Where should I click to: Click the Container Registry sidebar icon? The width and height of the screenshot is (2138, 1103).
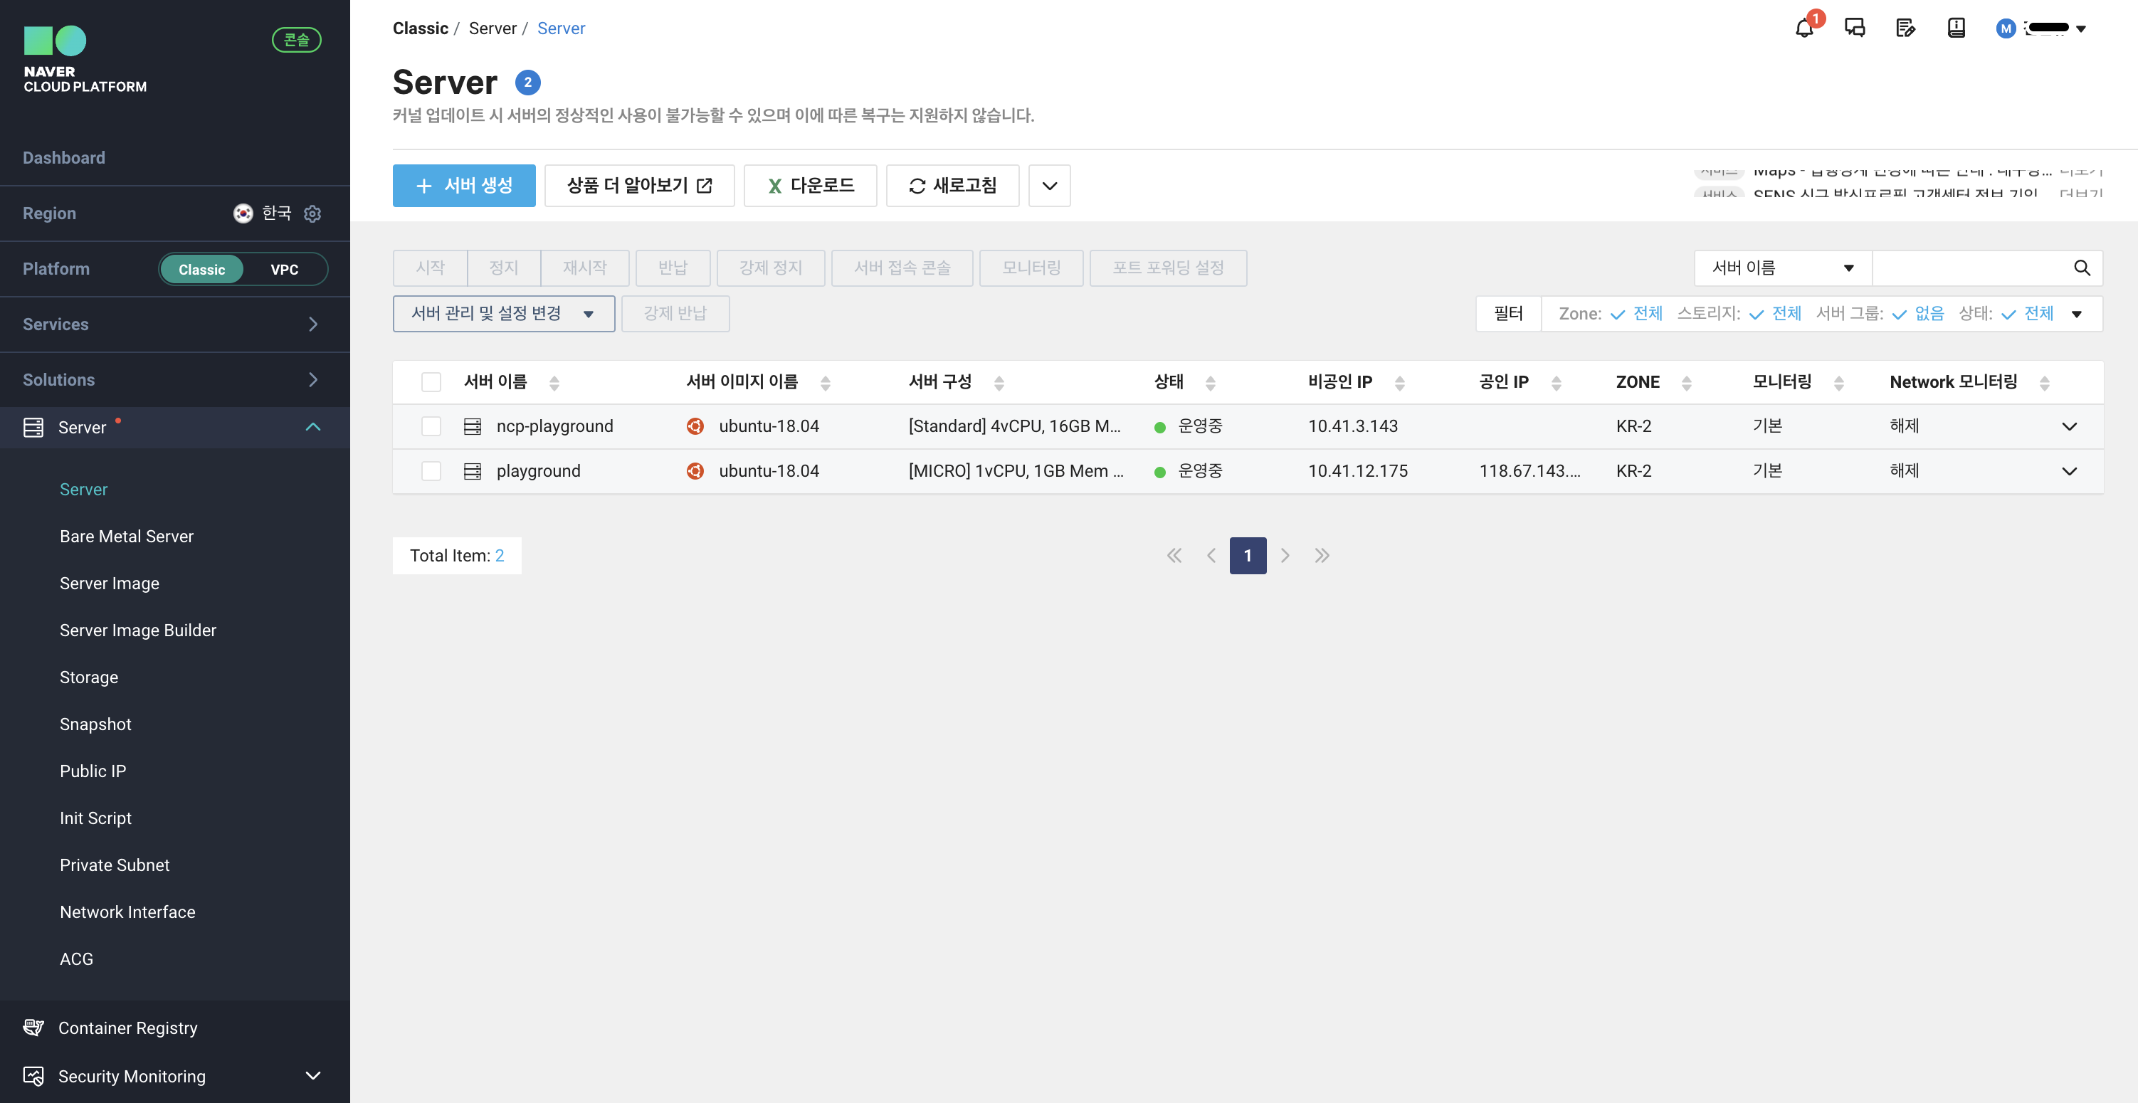33,1028
